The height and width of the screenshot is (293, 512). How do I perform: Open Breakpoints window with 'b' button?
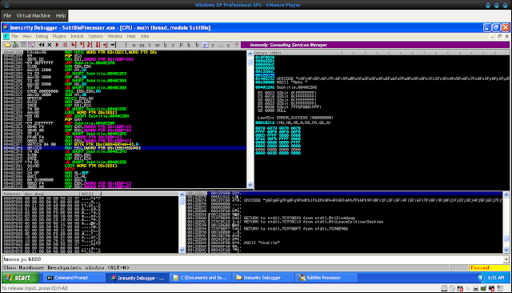click(197, 45)
